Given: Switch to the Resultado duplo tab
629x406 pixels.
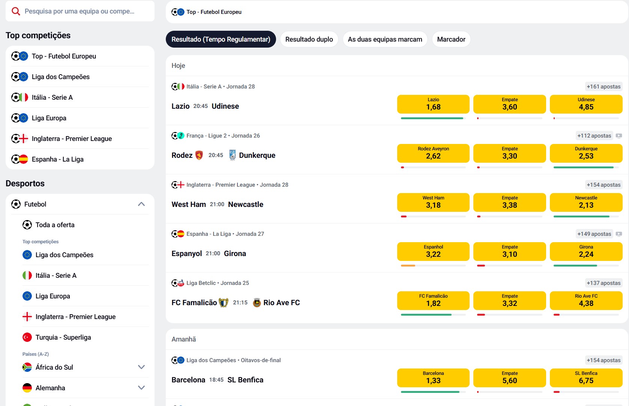Looking at the screenshot, I should (309, 39).
